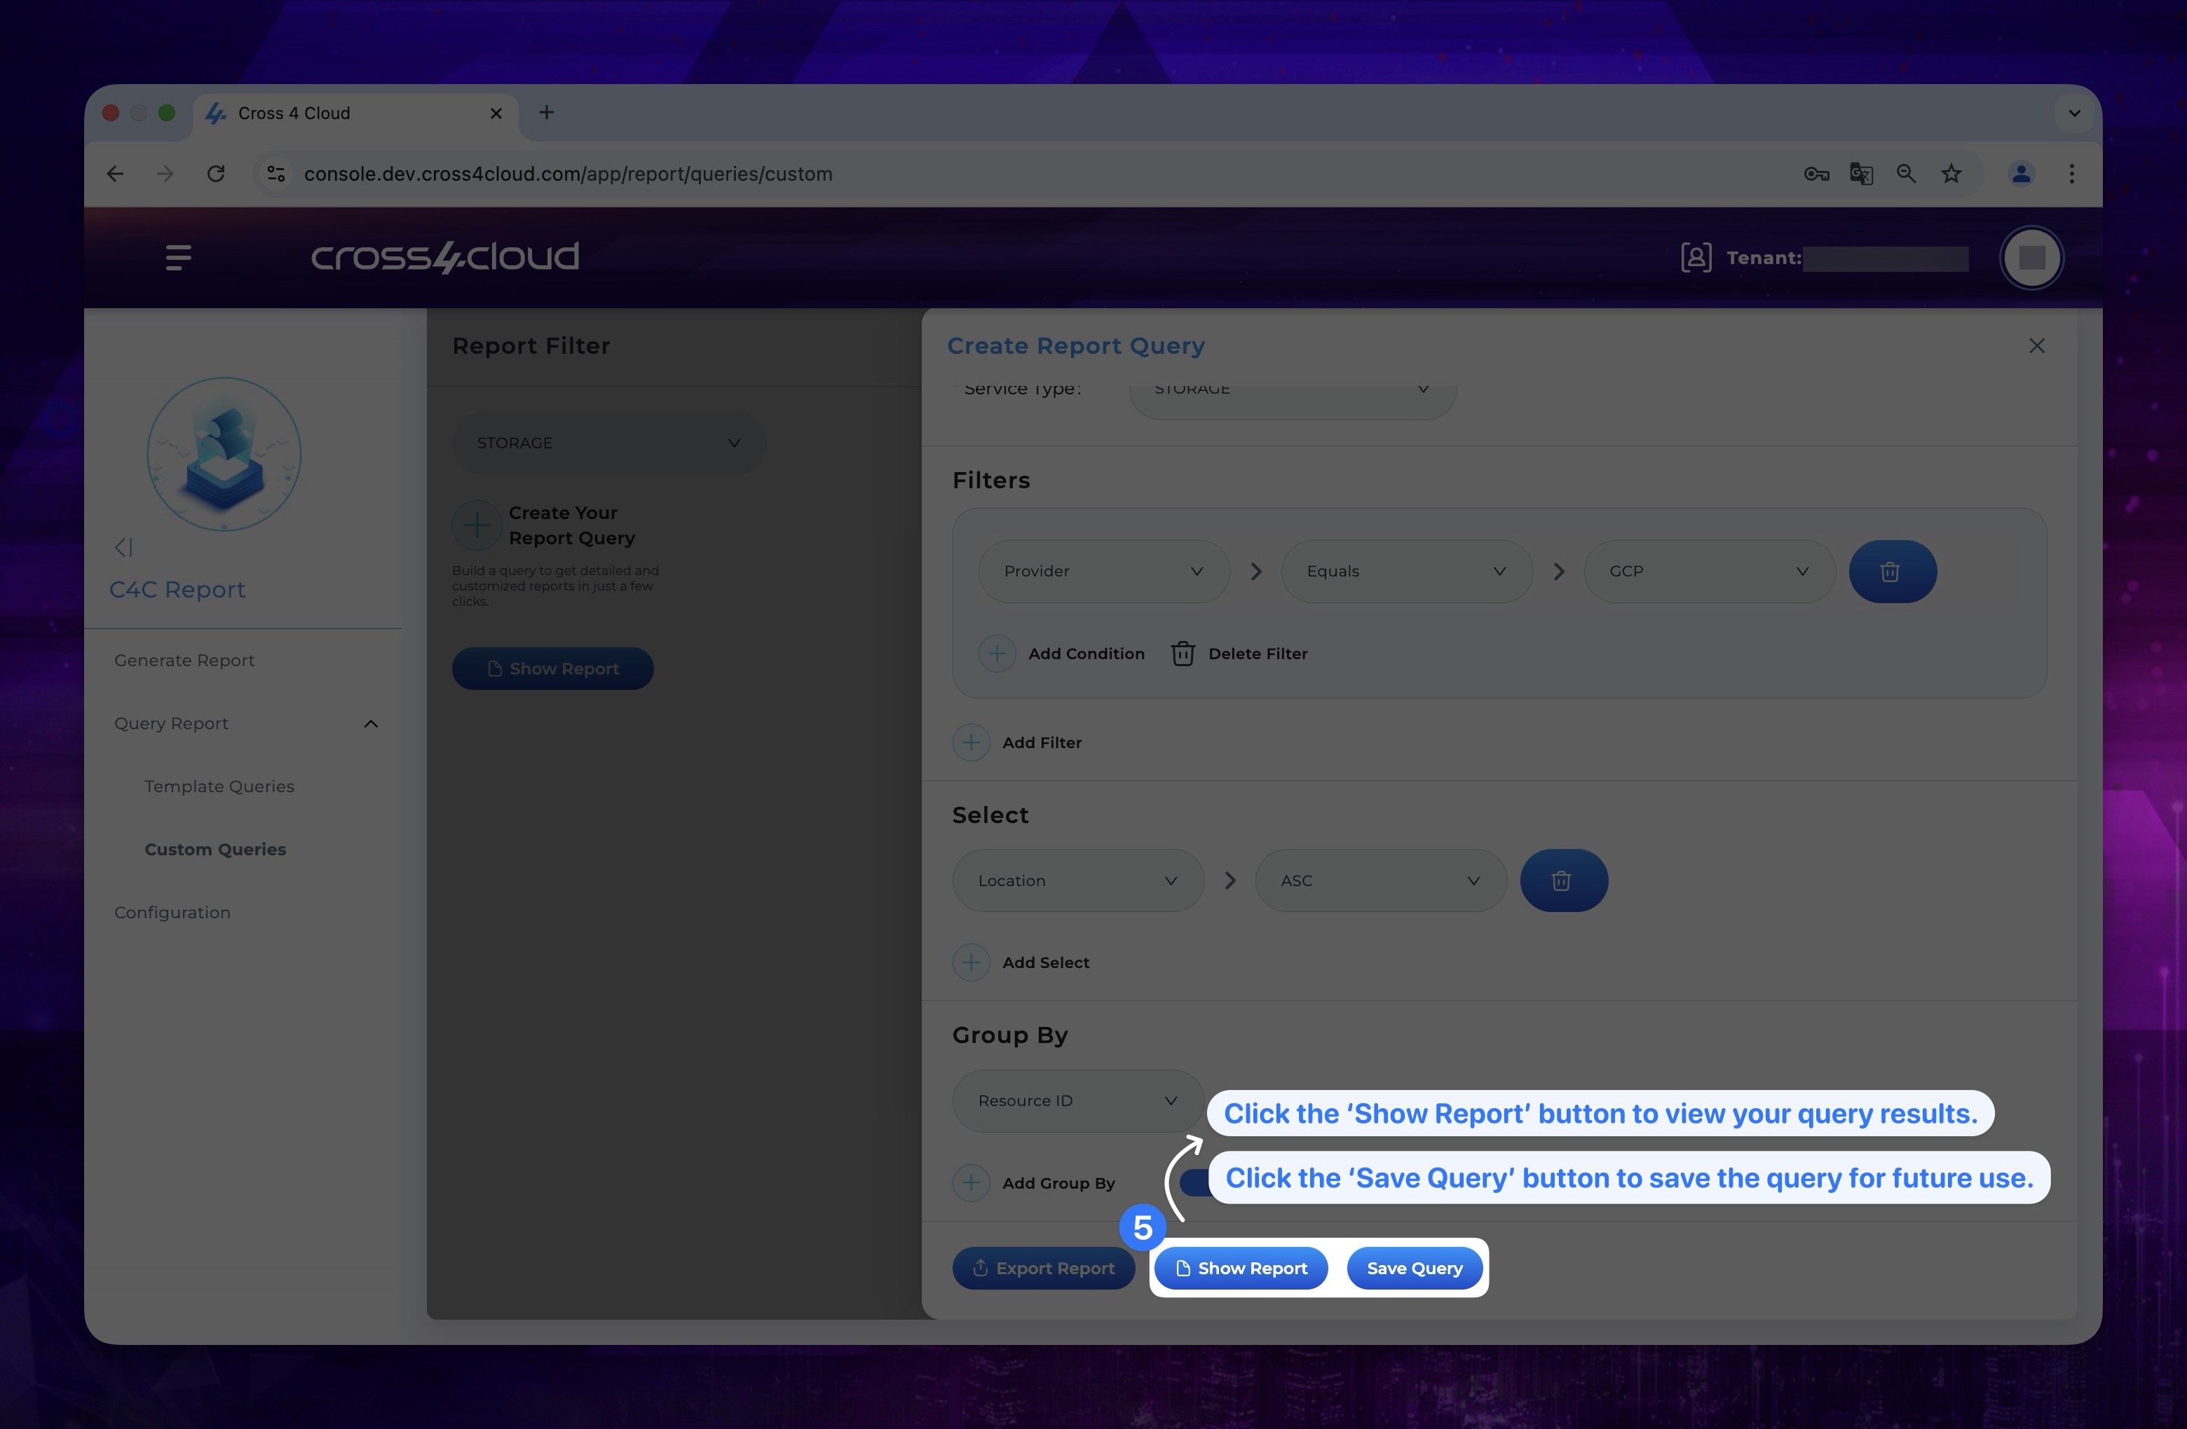Open Template Queries in sidebar
Screen dimensions: 2187x1429
[x=219, y=786]
